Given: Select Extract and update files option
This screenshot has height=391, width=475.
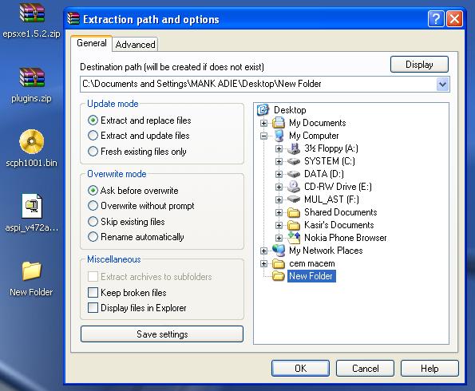Looking at the screenshot, I should [x=93, y=136].
